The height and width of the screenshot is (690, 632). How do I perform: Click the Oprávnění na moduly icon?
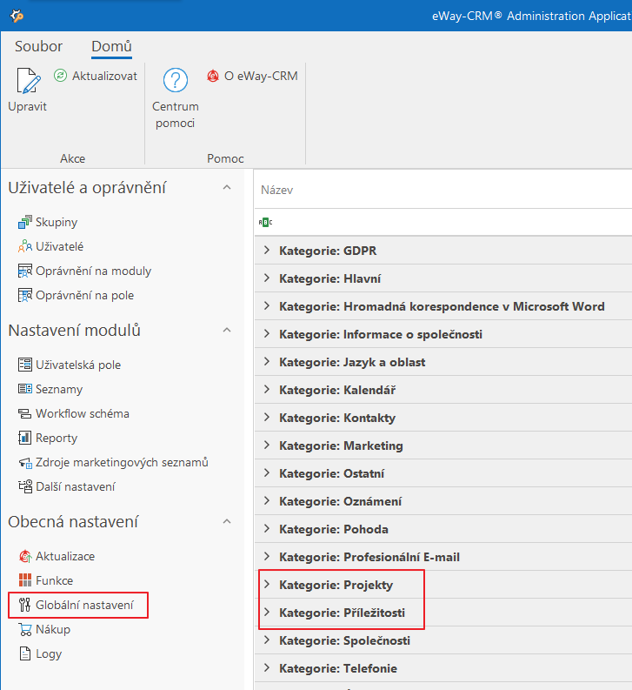point(24,271)
